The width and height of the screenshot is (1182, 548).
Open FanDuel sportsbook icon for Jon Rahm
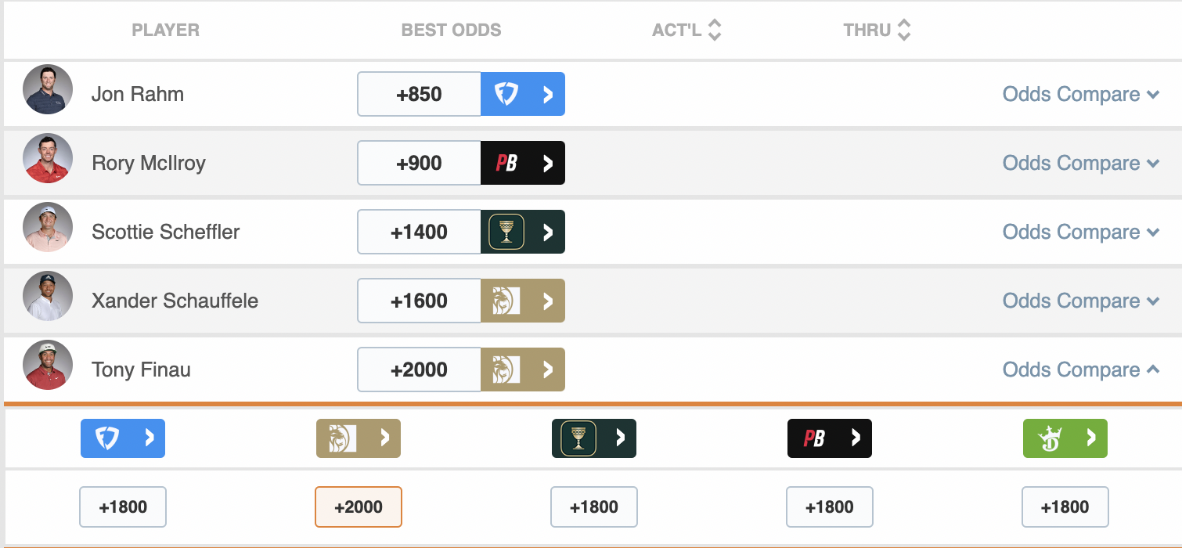(x=523, y=94)
